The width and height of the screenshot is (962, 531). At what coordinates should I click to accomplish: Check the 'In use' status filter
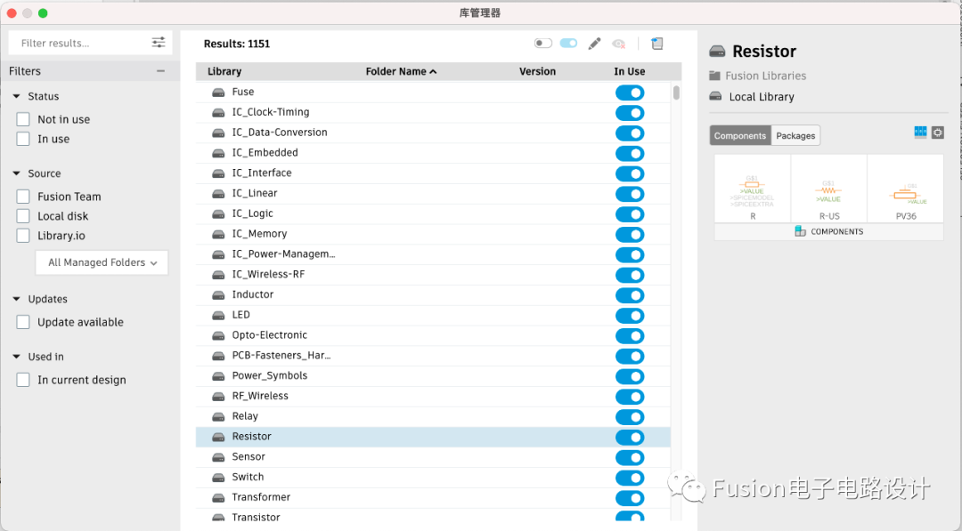(23, 139)
